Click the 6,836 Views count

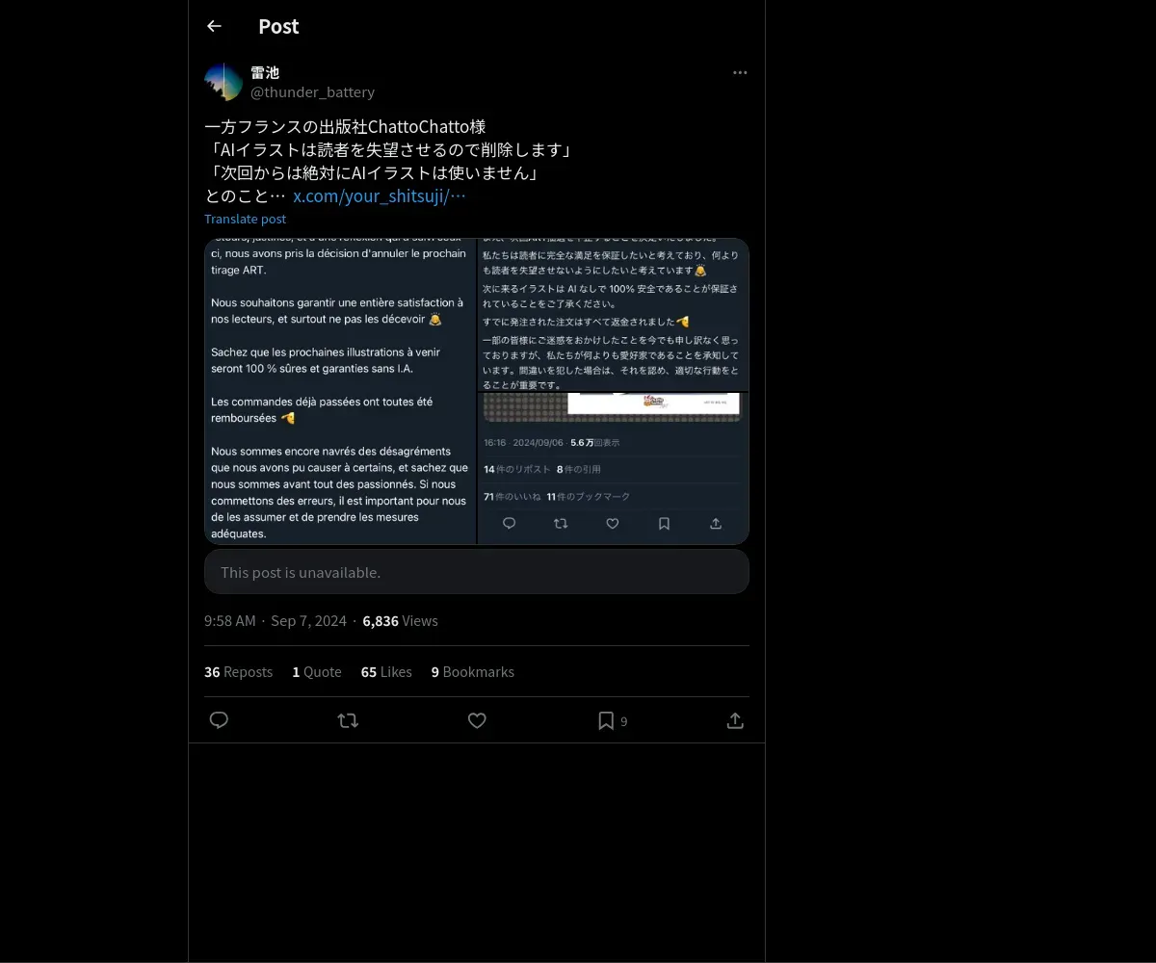pos(400,621)
